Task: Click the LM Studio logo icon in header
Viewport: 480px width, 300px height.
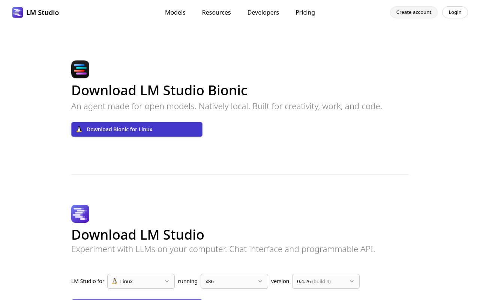Action: (x=18, y=12)
